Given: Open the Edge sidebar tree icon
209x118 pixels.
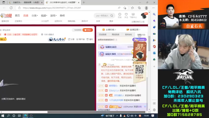Looking at the screenshot, I should 154,60.
